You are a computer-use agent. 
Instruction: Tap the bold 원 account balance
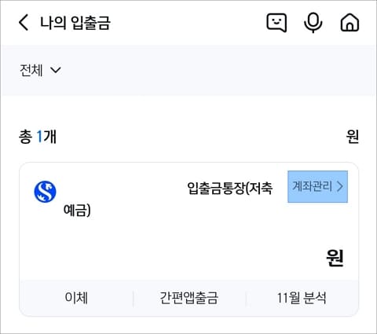tap(335, 258)
